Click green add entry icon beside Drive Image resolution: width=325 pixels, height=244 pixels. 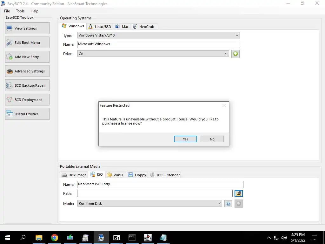235,54
